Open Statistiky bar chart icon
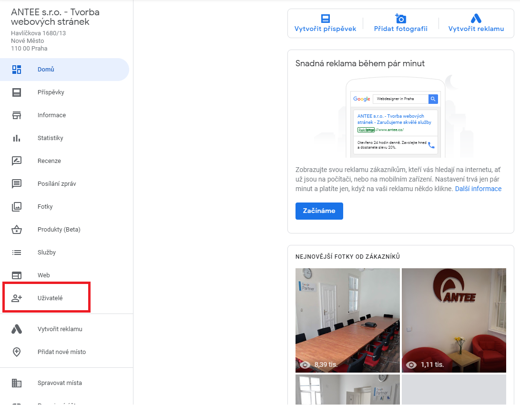520x405 pixels. tap(17, 138)
